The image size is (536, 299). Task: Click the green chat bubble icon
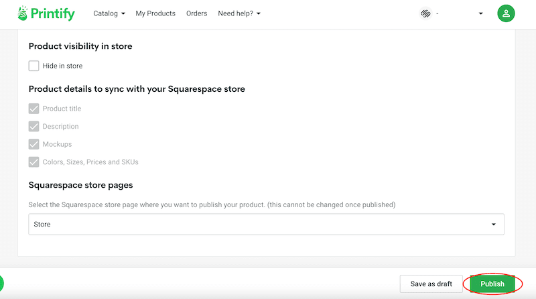coord(1,284)
